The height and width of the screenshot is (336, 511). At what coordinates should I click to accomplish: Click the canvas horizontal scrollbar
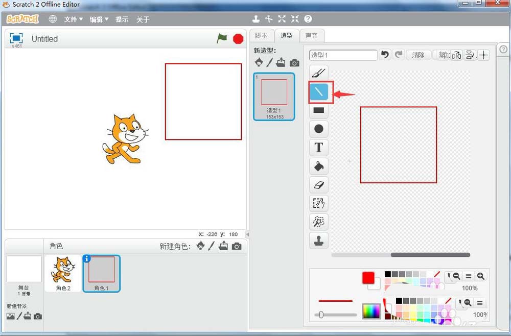[430, 255]
